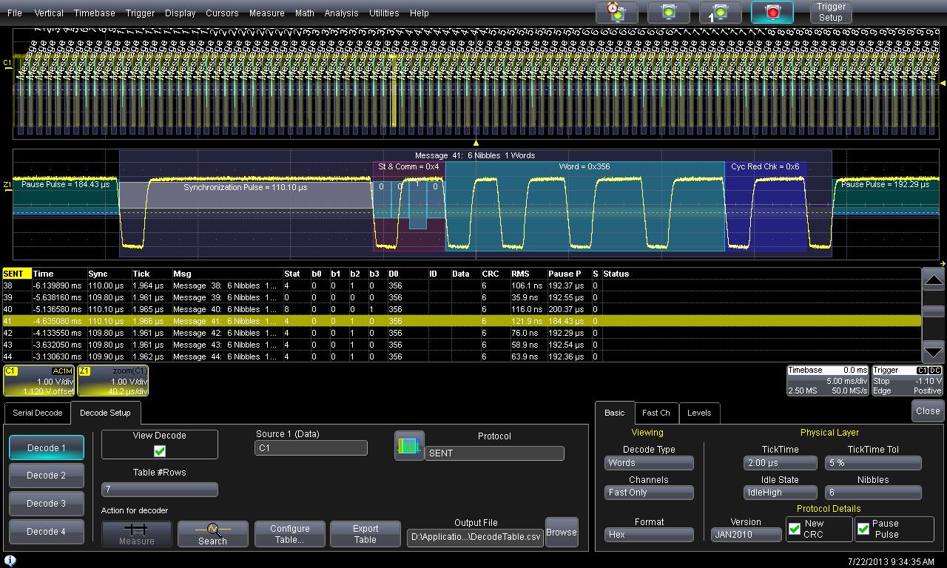The width and height of the screenshot is (947, 568).
Task: Click the TickTime input field
Action: 780,463
